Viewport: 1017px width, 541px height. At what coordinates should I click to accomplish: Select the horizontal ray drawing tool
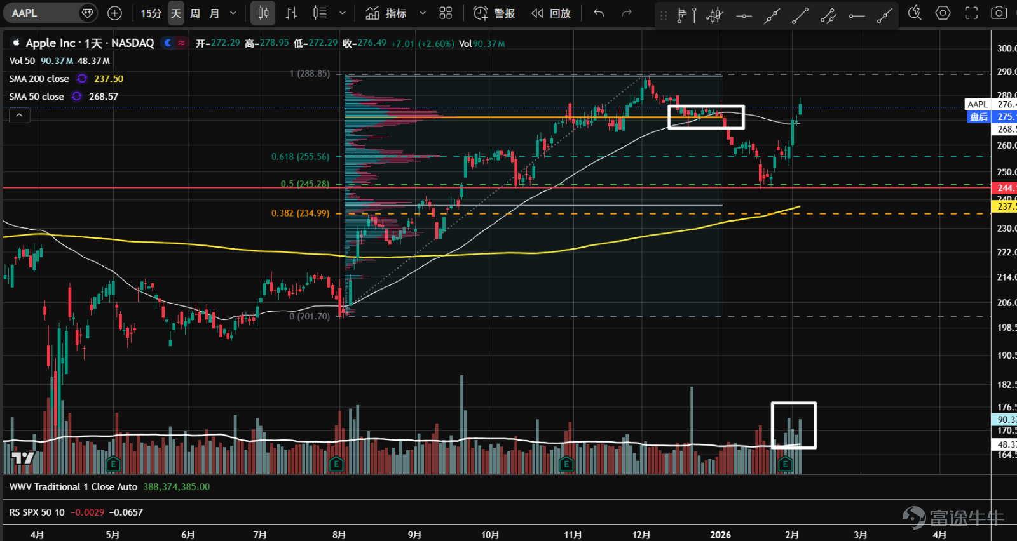click(857, 15)
